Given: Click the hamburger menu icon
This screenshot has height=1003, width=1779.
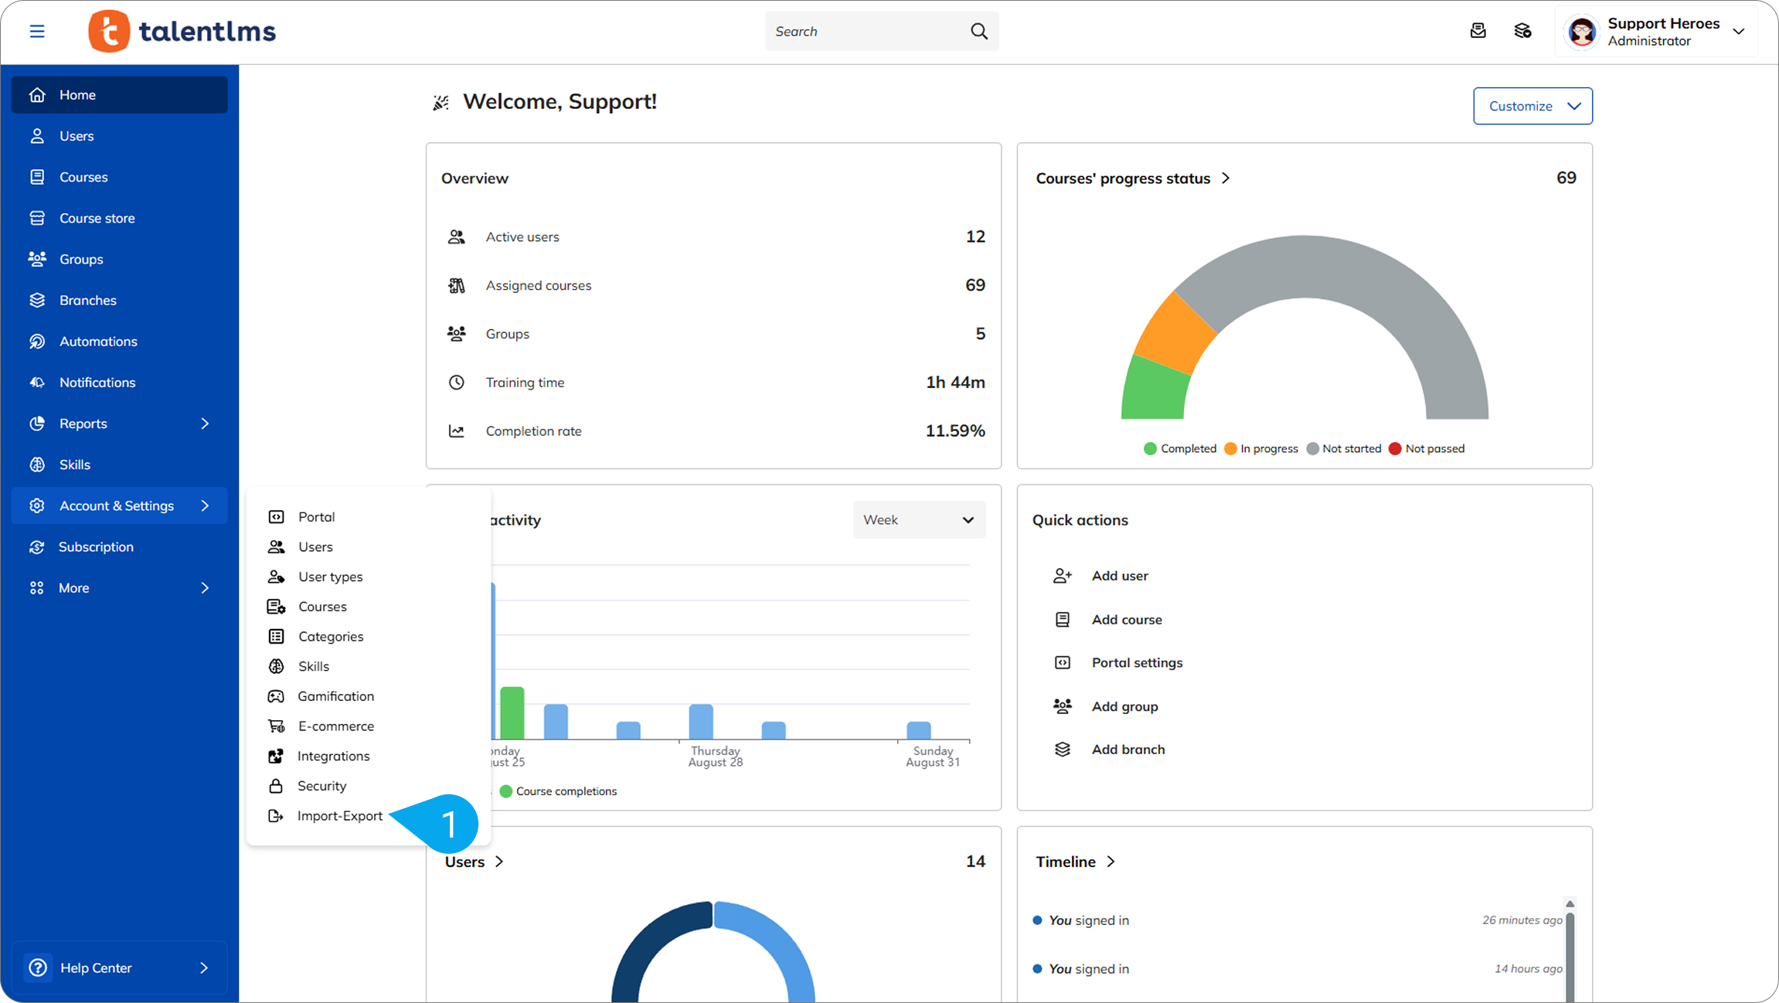Looking at the screenshot, I should (37, 32).
